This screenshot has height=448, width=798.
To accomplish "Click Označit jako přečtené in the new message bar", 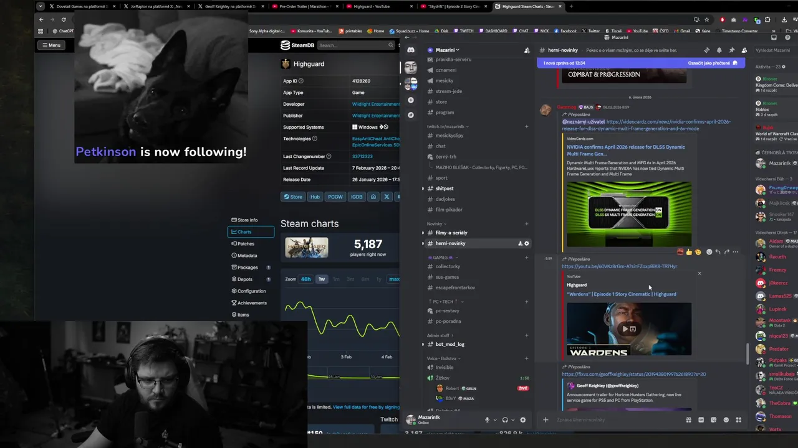I will pos(713,63).
